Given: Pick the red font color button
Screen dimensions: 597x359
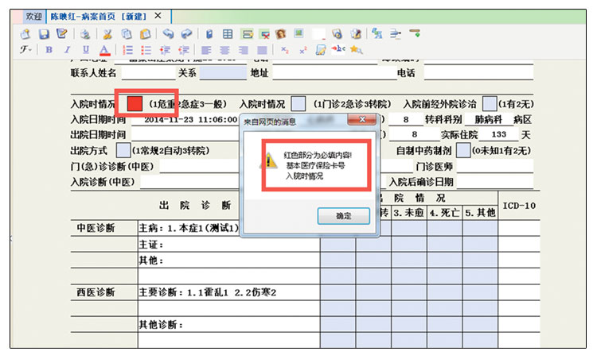Looking at the screenshot, I should point(105,50).
